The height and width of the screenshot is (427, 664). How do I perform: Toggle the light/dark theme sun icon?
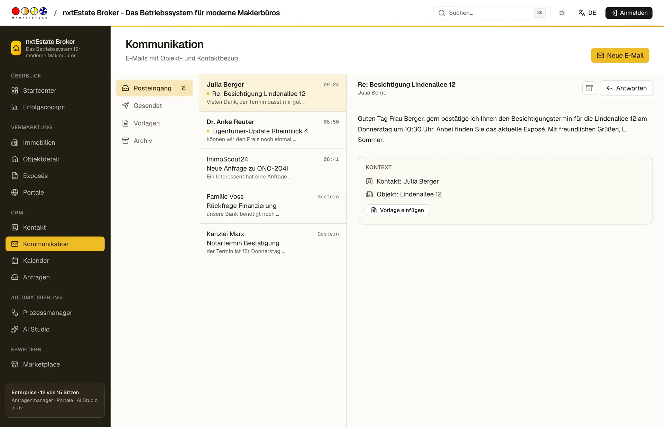(562, 13)
